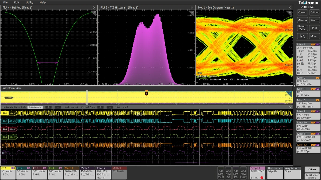Select the Meas 12 Eye Width@BER badge
The height and width of the screenshot is (180, 321).
pyautogui.click(x=308, y=148)
